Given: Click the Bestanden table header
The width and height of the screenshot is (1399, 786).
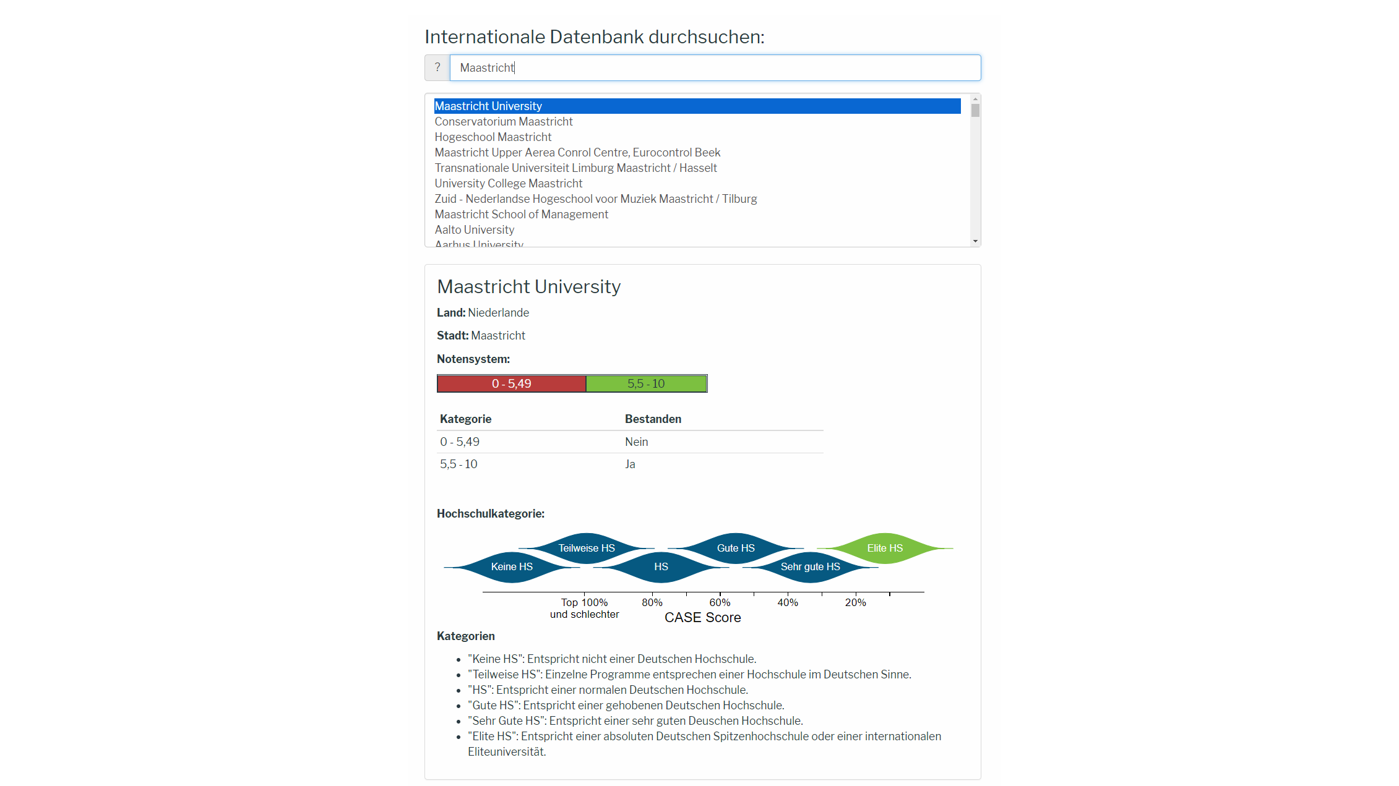Looking at the screenshot, I should [x=653, y=419].
